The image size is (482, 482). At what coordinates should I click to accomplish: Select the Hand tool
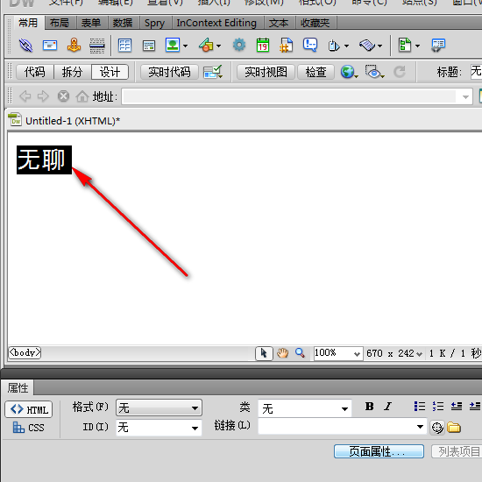282,353
